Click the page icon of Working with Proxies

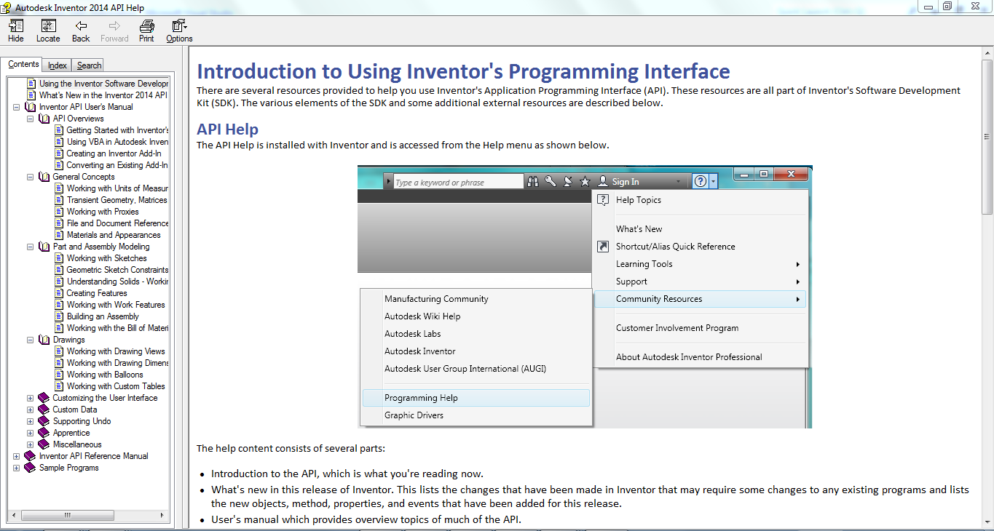(60, 212)
